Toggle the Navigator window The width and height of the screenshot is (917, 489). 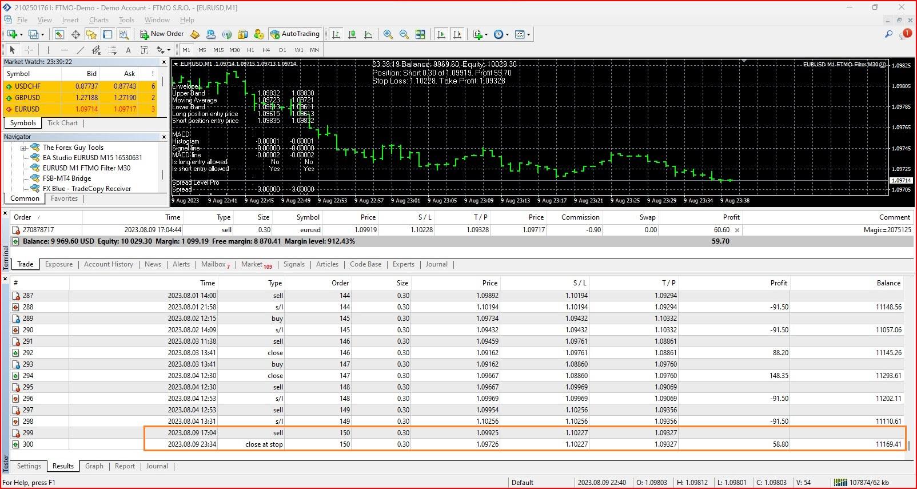click(91, 34)
